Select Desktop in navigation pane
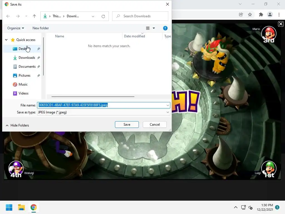Image resolution: width=285 pixels, height=214 pixels. point(22,49)
